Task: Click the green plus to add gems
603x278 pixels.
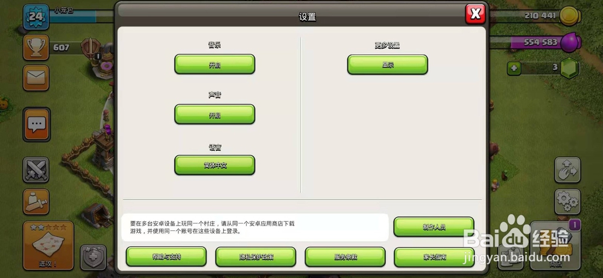Action: point(514,68)
